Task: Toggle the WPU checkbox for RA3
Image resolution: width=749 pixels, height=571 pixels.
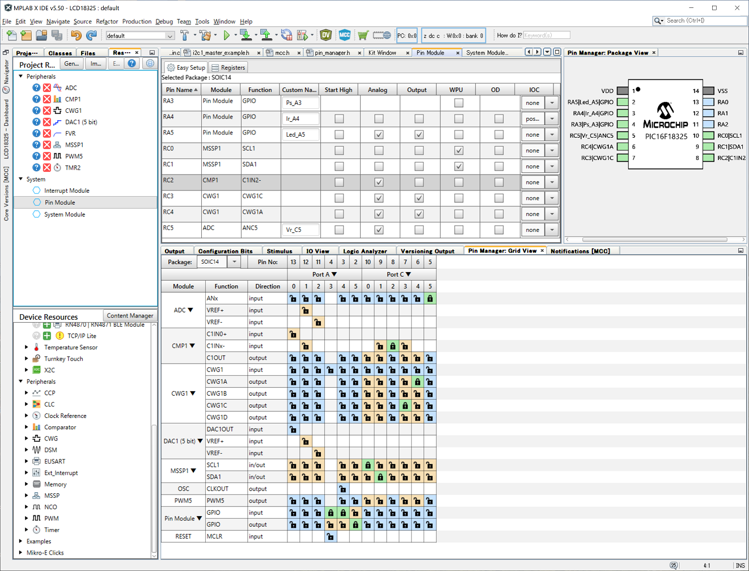Action: point(459,103)
